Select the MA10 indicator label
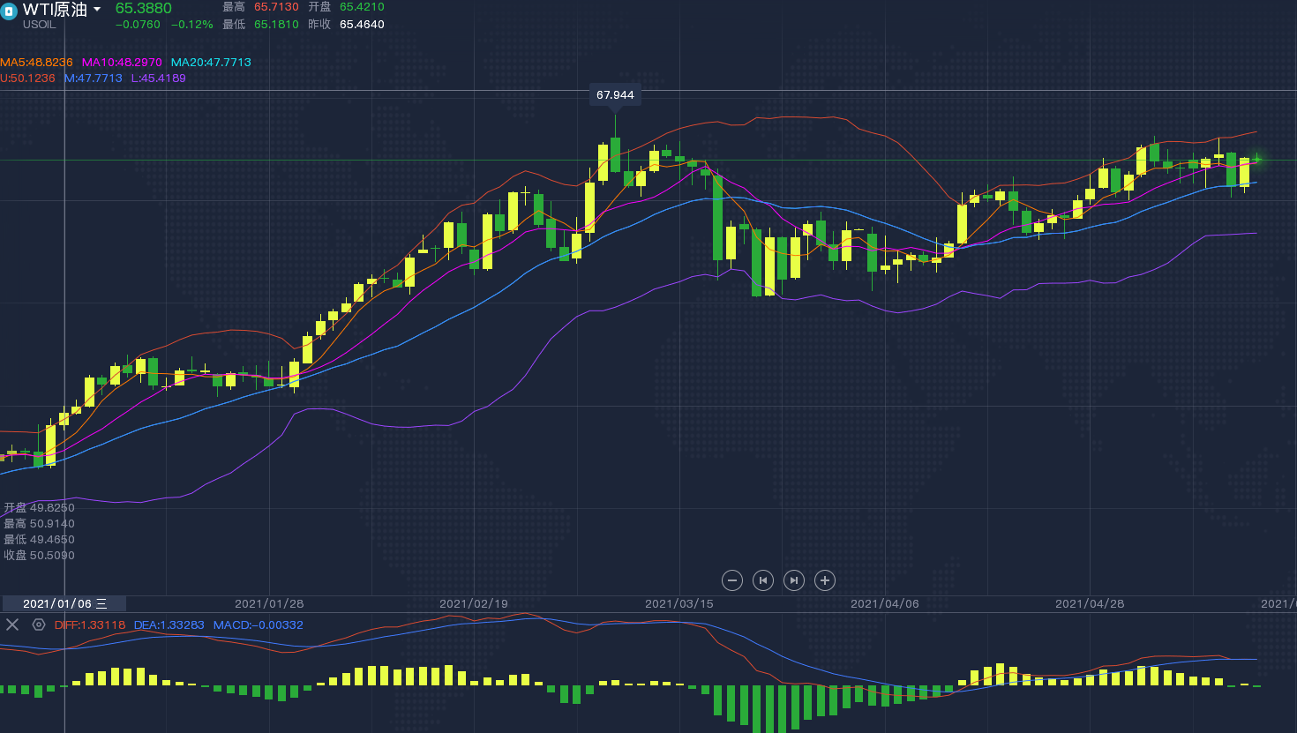1297x733 pixels. (x=122, y=63)
